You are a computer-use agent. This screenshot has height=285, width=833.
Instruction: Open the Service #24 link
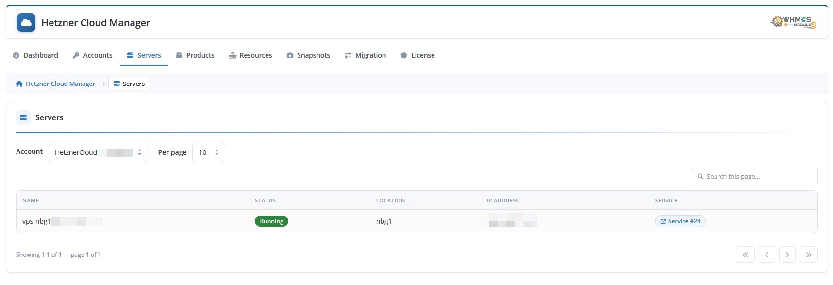click(680, 221)
